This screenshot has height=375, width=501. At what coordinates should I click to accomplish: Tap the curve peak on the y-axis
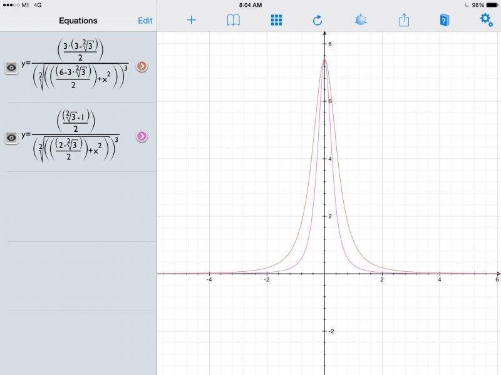click(324, 60)
